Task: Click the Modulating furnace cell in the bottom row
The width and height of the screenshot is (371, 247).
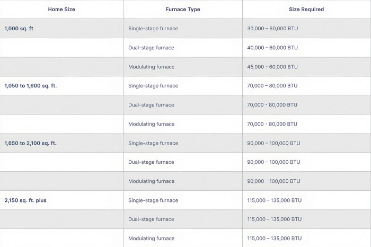Action: click(151, 239)
